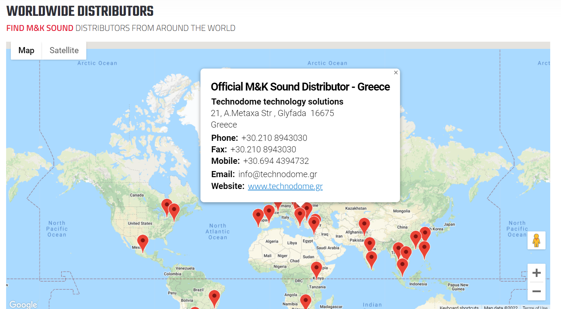This screenshot has height=309, width=561.
Task: Select the map marker in Kenya
Action: pyautogui.click(x=316, y=270)
